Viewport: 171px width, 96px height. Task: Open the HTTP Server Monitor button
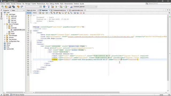[x=17, y=95]
